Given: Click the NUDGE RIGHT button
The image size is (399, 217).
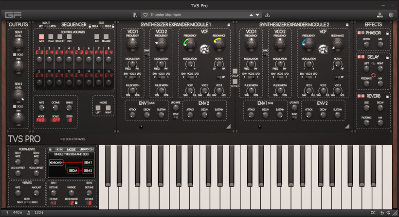Looking at the screenshot, I should tap(108, 108).
